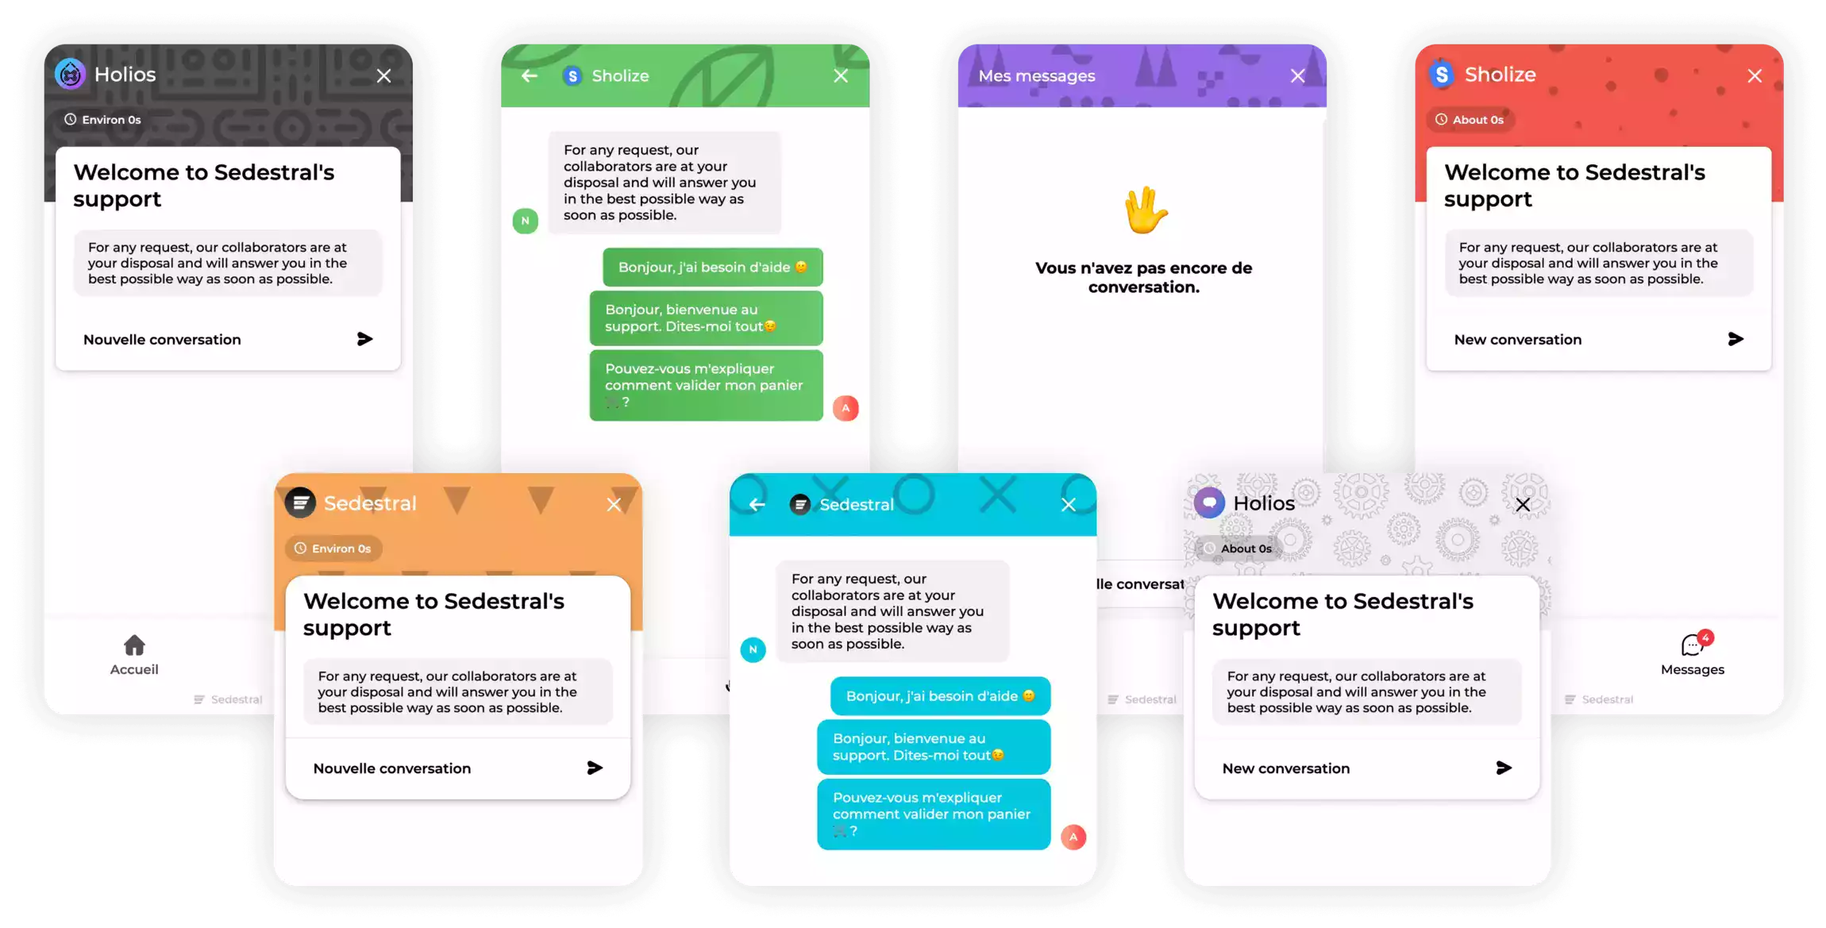The height and width of the screenshot is (928, 1826).
Task: Toggle close button on Holios top-left widget
Action: coord(384,75)
